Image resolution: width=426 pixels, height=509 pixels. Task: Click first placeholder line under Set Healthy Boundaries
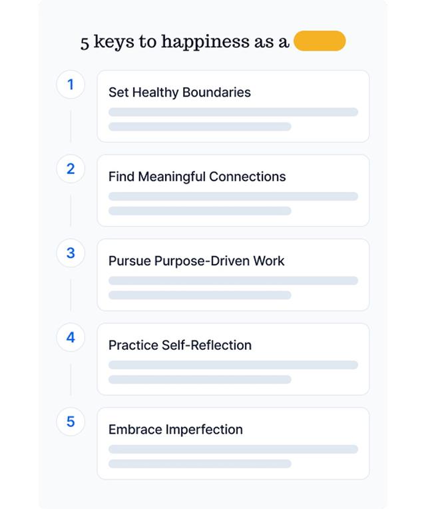point(233,112)
